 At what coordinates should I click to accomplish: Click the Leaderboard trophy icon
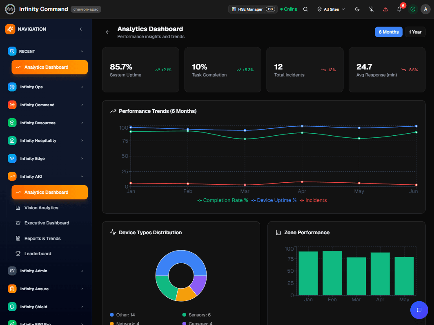[x=18, y=253]
